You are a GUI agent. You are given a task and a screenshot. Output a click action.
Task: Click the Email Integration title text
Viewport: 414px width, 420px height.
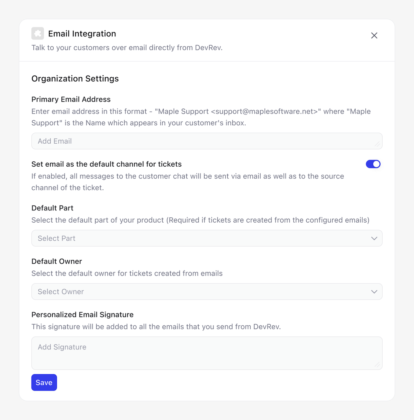(x=82, y=34)
